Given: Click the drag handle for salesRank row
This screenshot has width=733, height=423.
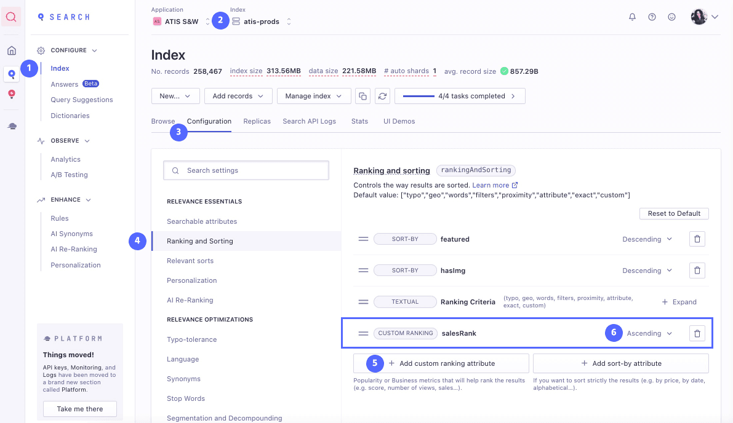Looking at the screenshot, I should 363,333.
